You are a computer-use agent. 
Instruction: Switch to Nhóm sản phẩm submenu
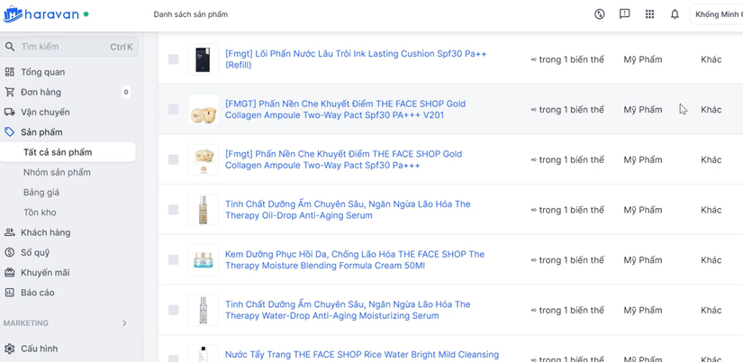tap(57, 173)
